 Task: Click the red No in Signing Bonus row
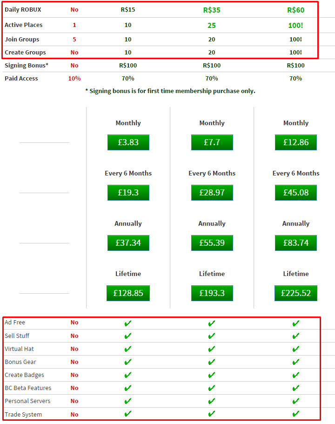74,65
